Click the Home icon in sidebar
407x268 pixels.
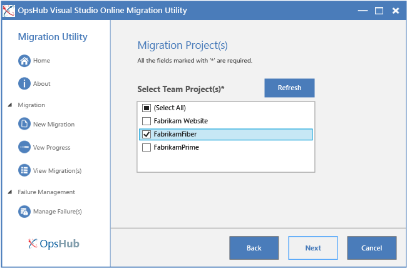(x=24, y=61)
